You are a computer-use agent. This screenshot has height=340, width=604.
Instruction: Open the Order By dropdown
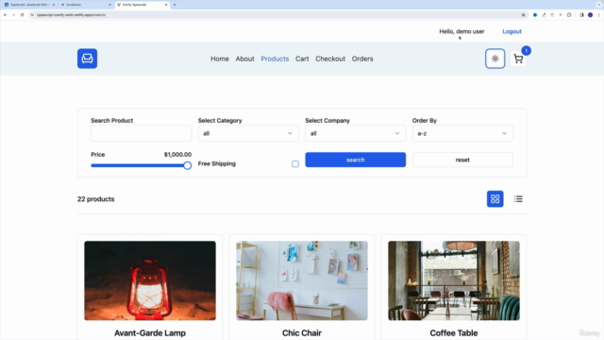(x=462, y=133)
